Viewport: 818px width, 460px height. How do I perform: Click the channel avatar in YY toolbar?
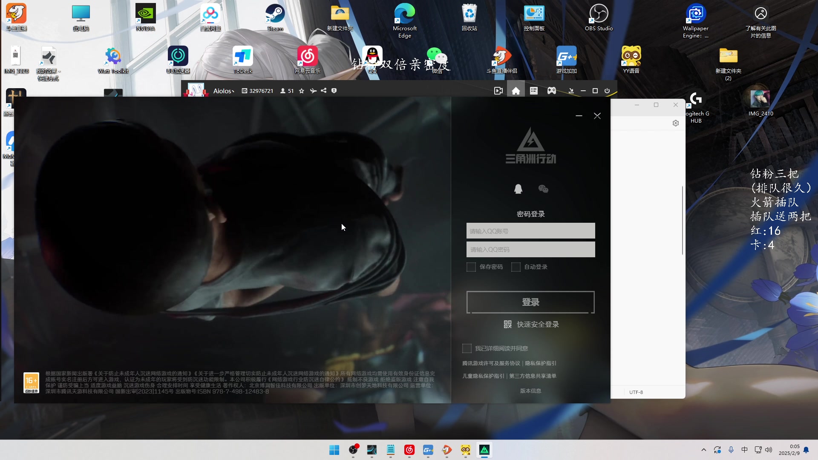coord(196,90)
